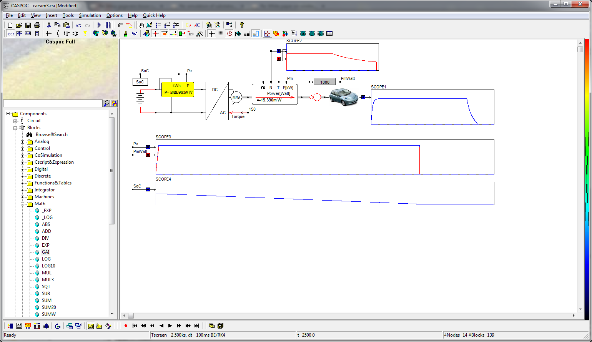Image resolution: width=592 pixels, height=342 pixels.
Task: Select the MUL block in Math
Action: click(x=47, y=273)
